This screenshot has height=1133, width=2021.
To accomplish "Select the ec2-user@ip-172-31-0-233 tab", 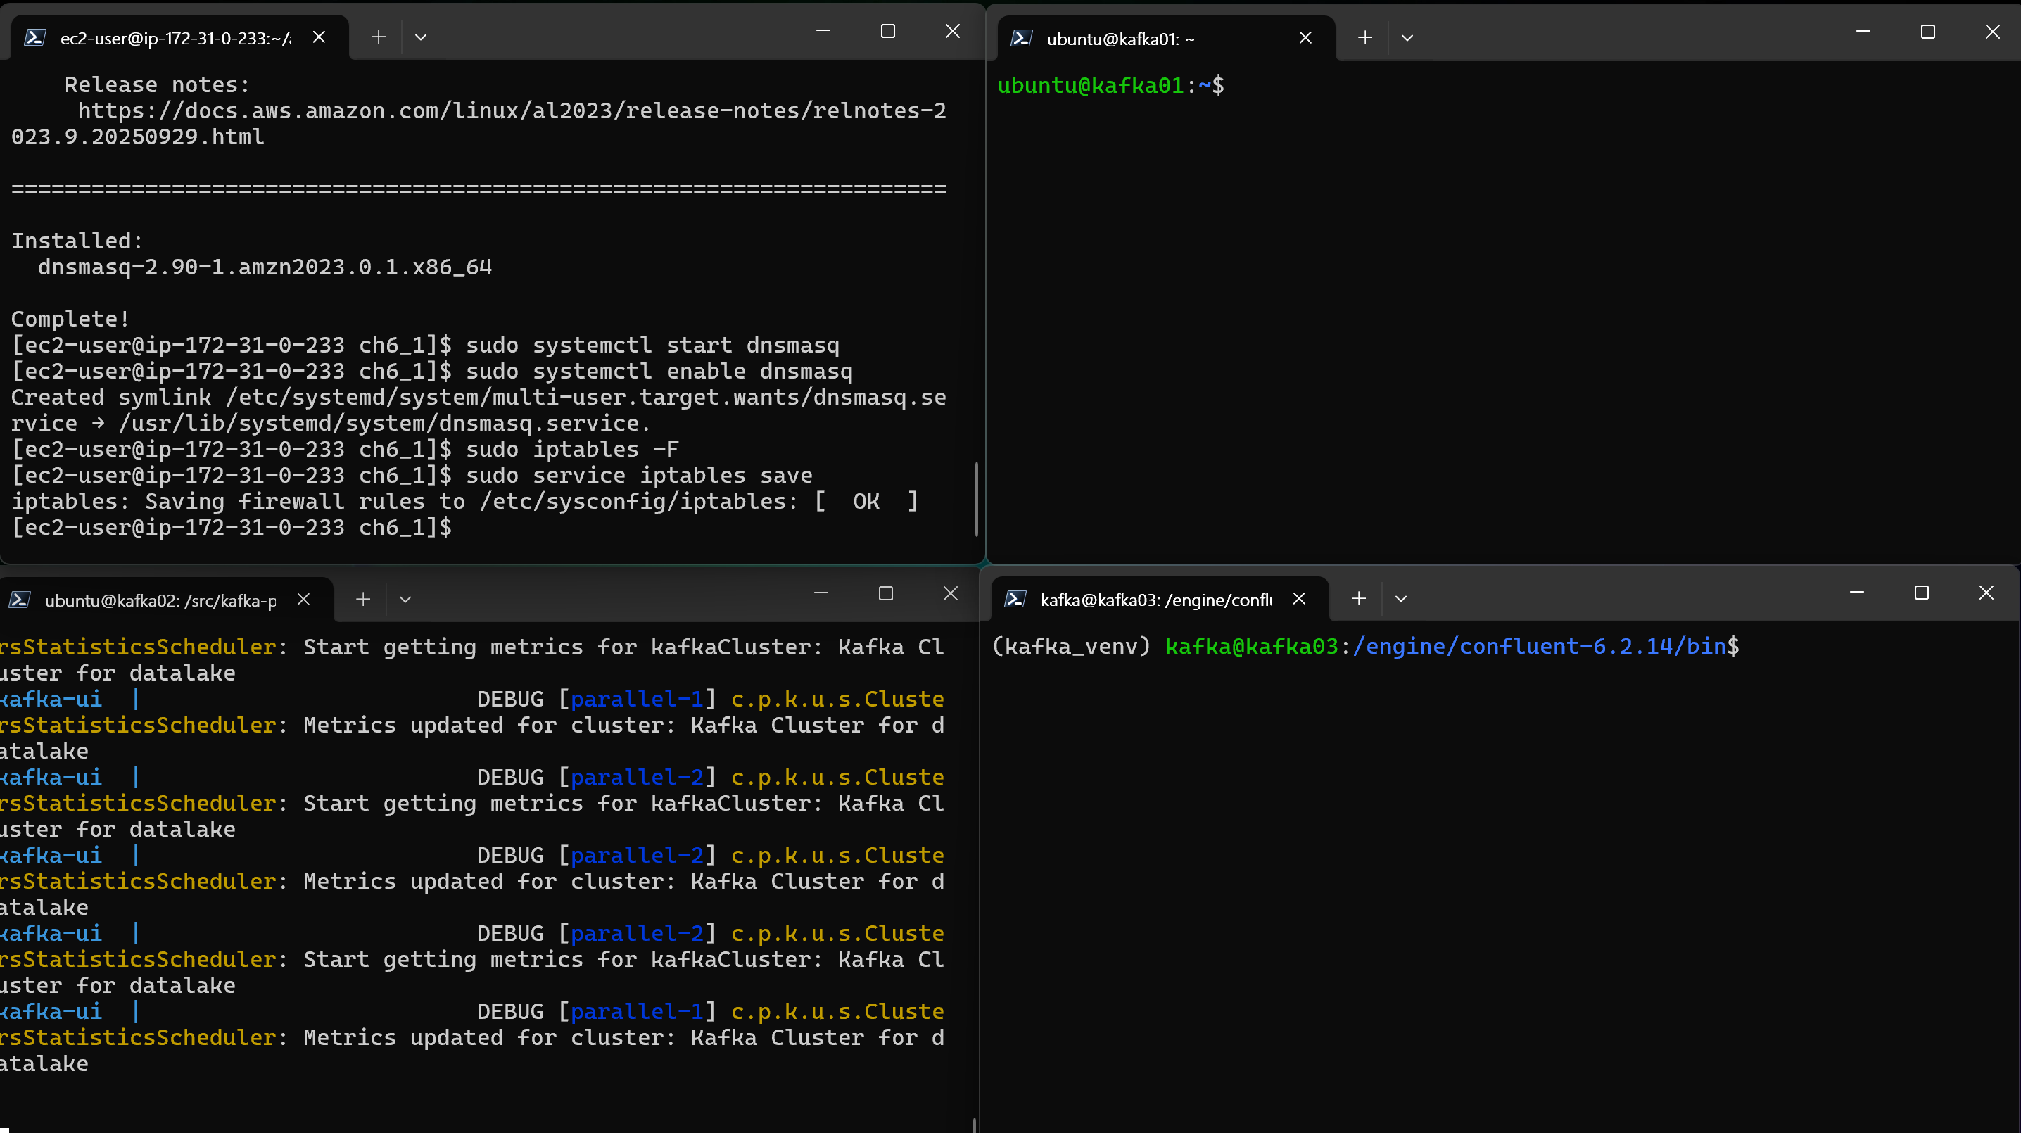I will coord(175,38).
